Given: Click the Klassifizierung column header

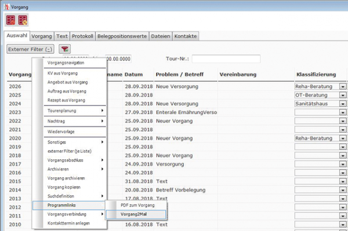Looking at the screenshot, I should coord(316,75).
